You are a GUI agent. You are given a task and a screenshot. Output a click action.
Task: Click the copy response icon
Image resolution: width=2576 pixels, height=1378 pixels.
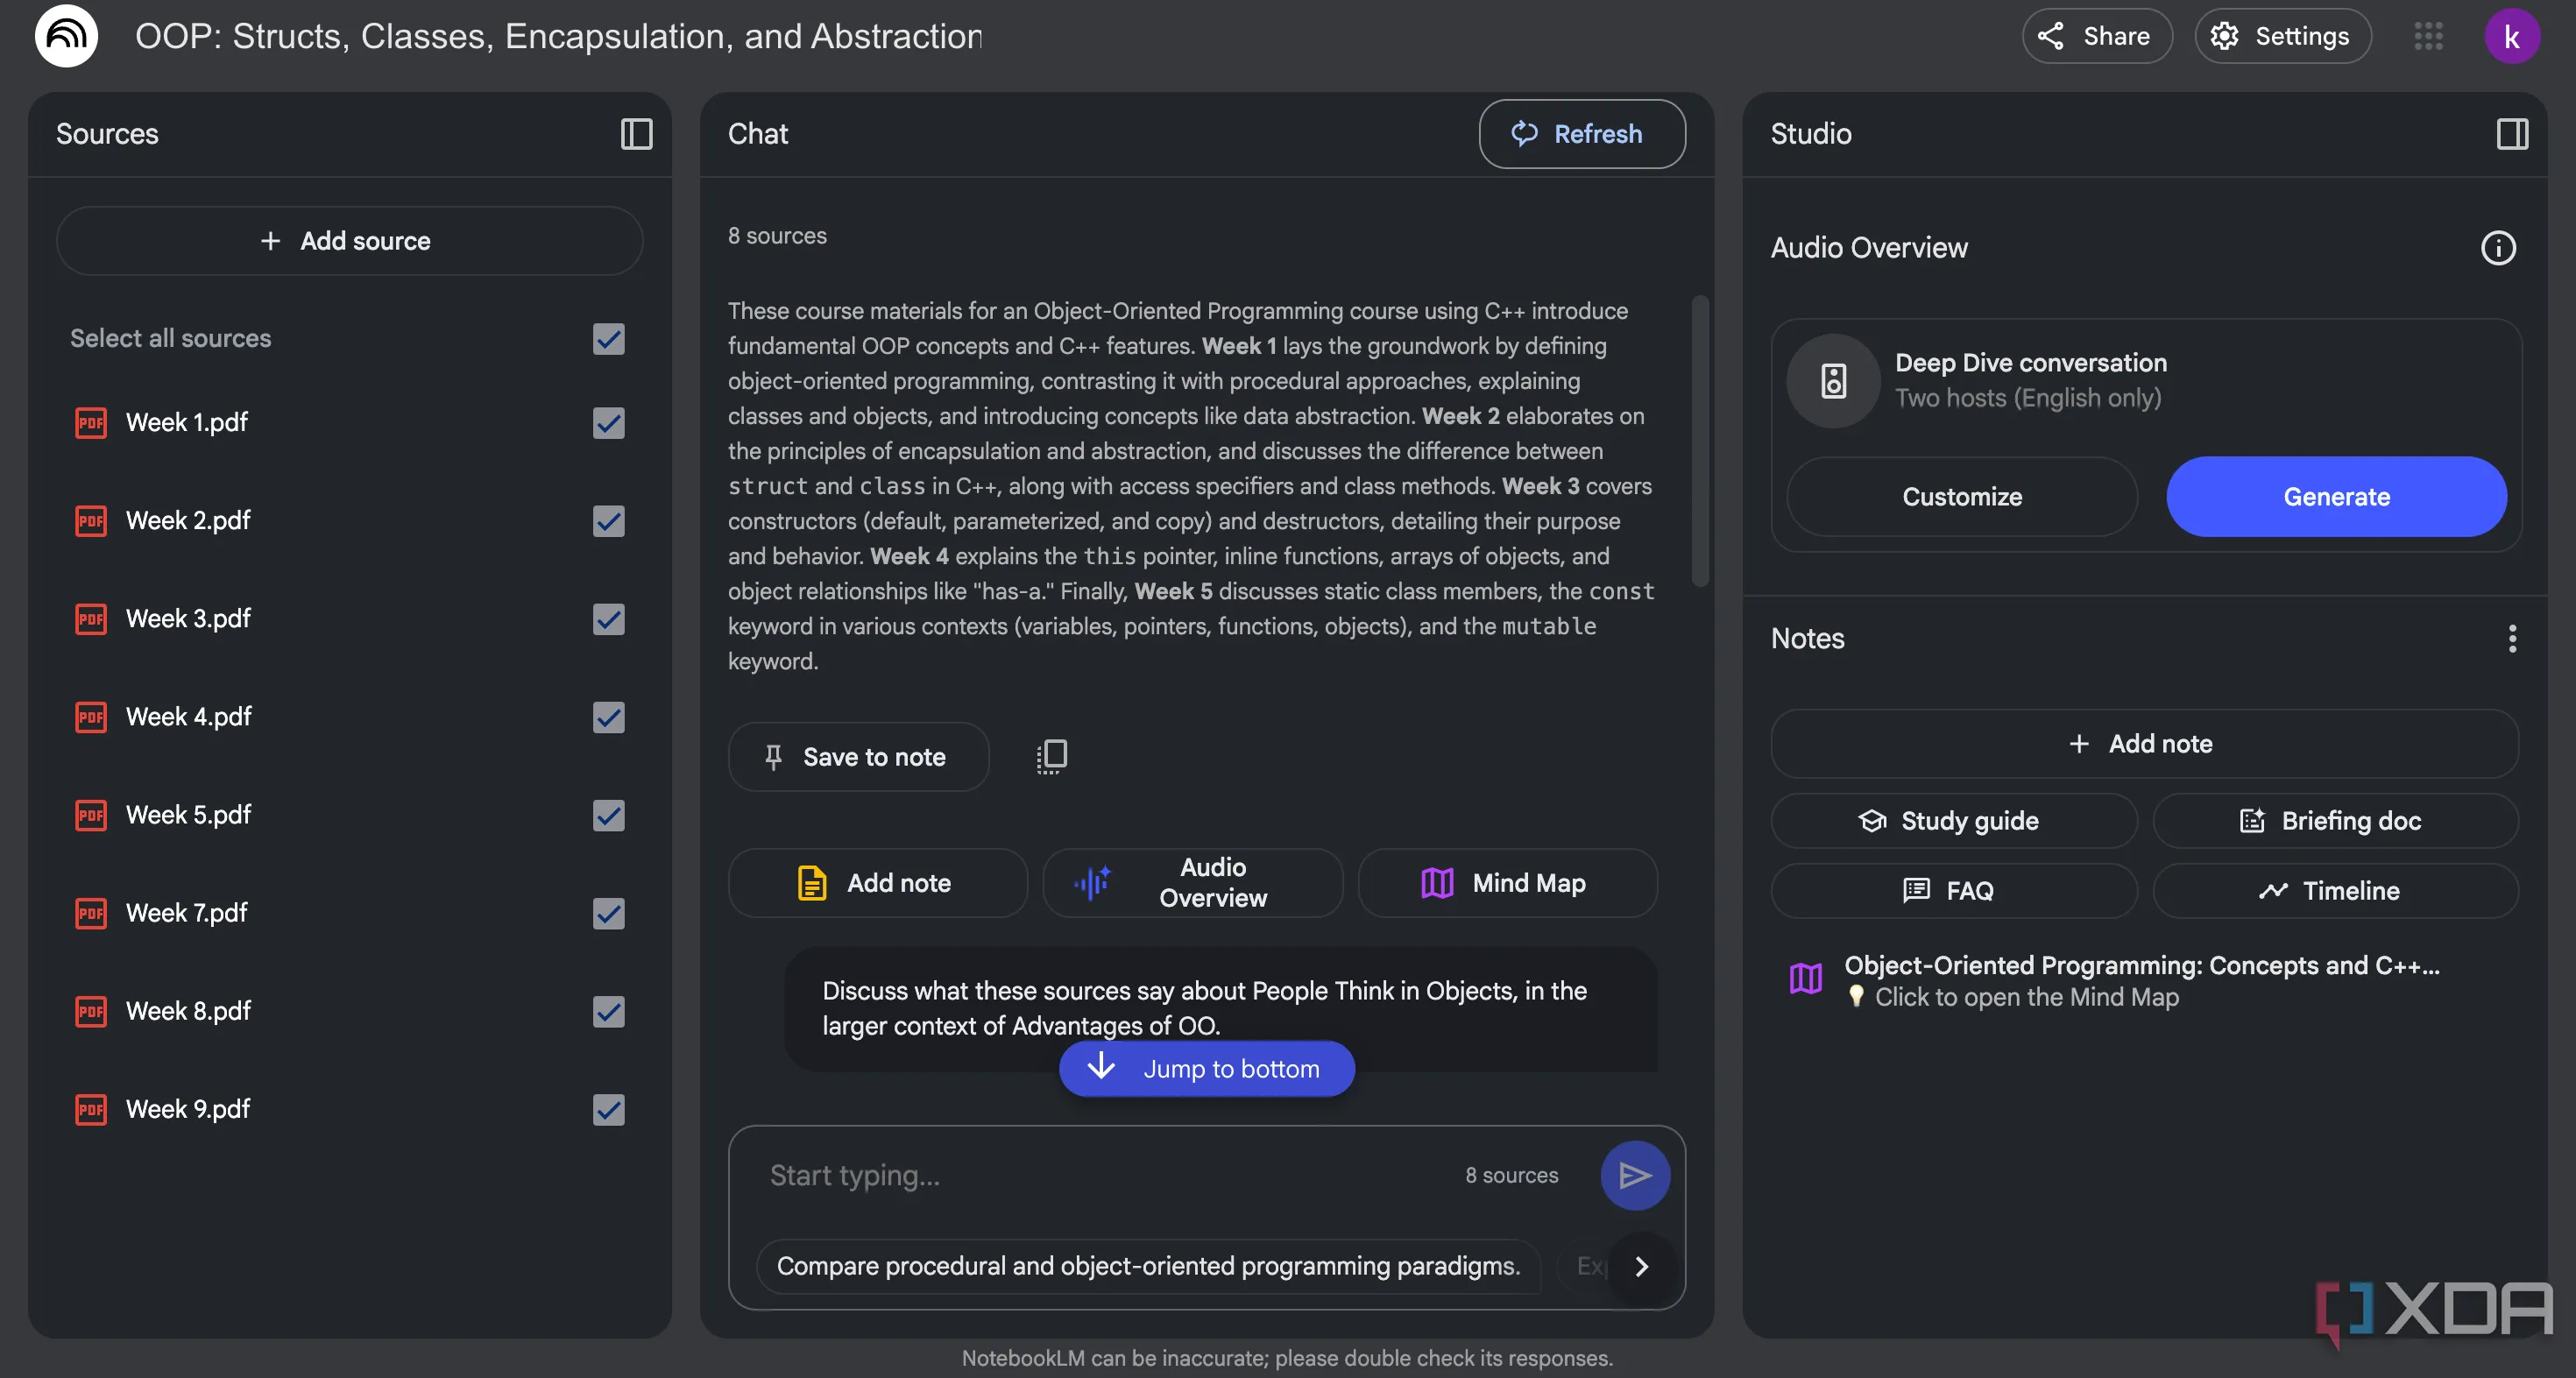point(1051,756)
